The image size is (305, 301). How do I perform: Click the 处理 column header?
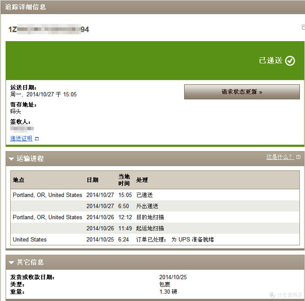[x=142, y=180]
